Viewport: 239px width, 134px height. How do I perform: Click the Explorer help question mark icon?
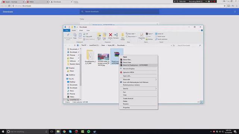point(202,31)
